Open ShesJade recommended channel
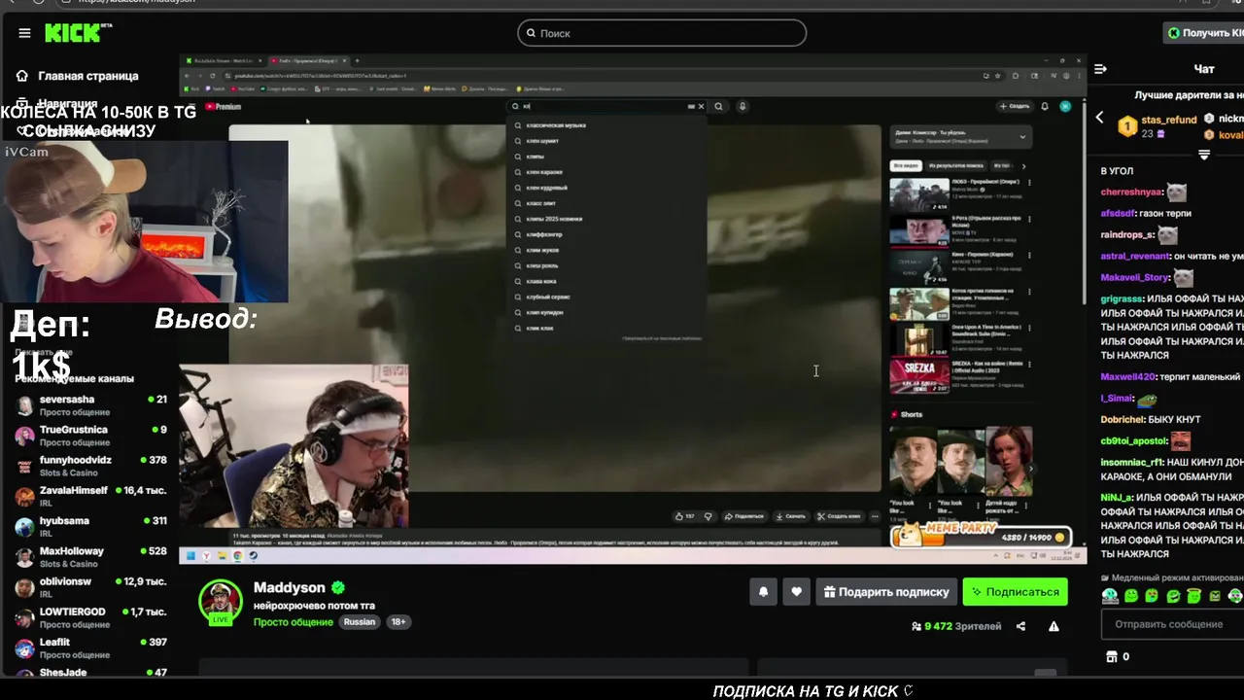This screenshot has width=1244, height=700. pos(89,673)
